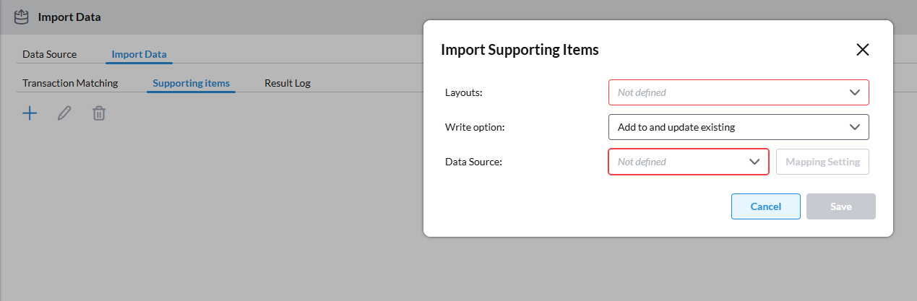Select the Supporting items sub-tab
This screenshot has height=301, width=917.
click(191, 83)
